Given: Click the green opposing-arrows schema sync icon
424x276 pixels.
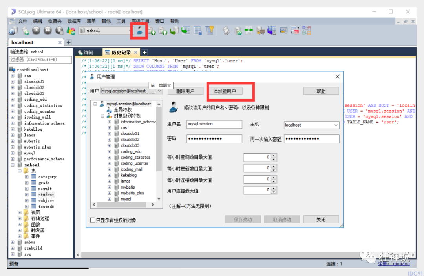Looking at the screenshot, I should [249, 31].
